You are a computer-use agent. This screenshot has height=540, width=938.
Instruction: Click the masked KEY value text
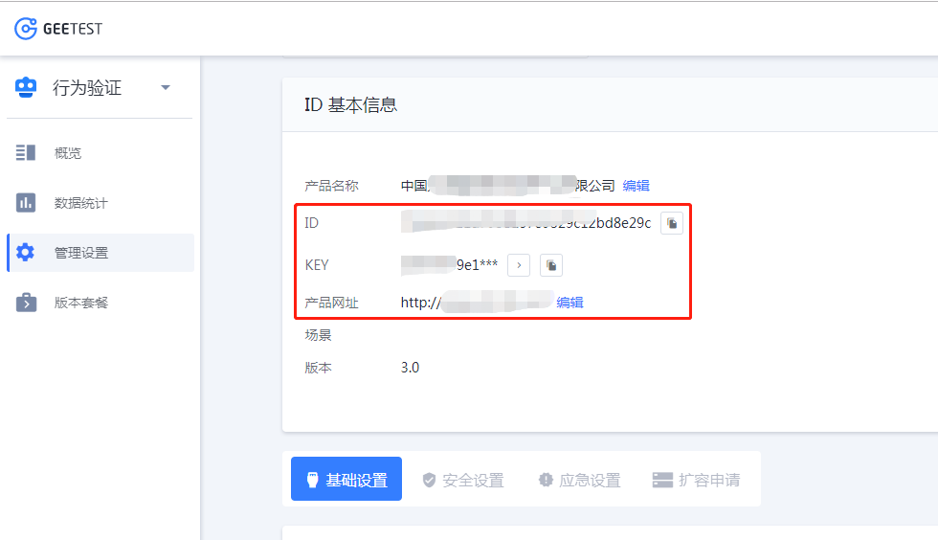click(x=450, y=265)
